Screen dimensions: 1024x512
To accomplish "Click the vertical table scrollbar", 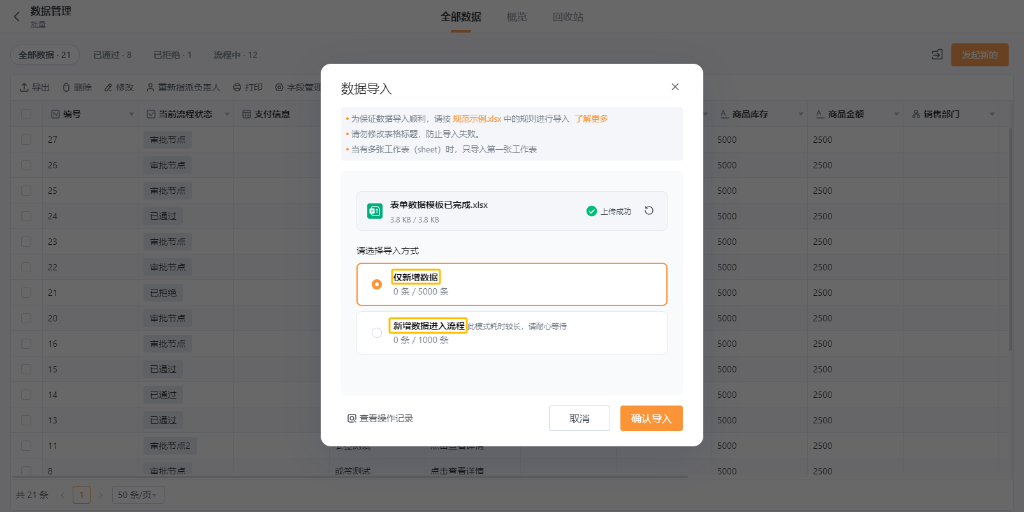I will (x=1010, y=239).
